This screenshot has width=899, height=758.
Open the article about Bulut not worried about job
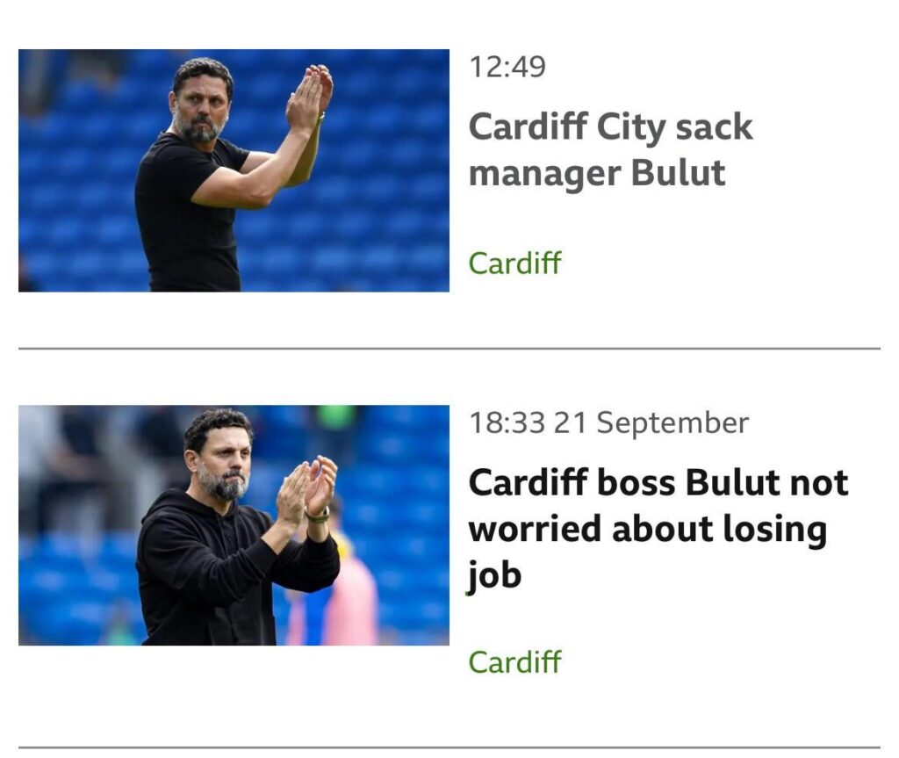[648, 528]
